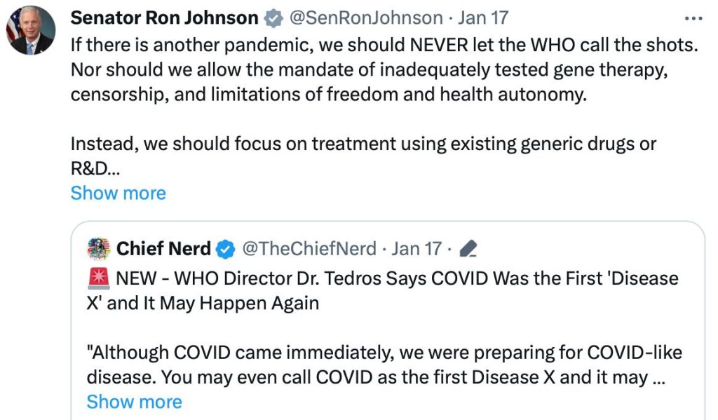The height and width of the screenshot is (420, 718).
Task: Open the more options ellipsis menu
Action: tap(693, 18)
